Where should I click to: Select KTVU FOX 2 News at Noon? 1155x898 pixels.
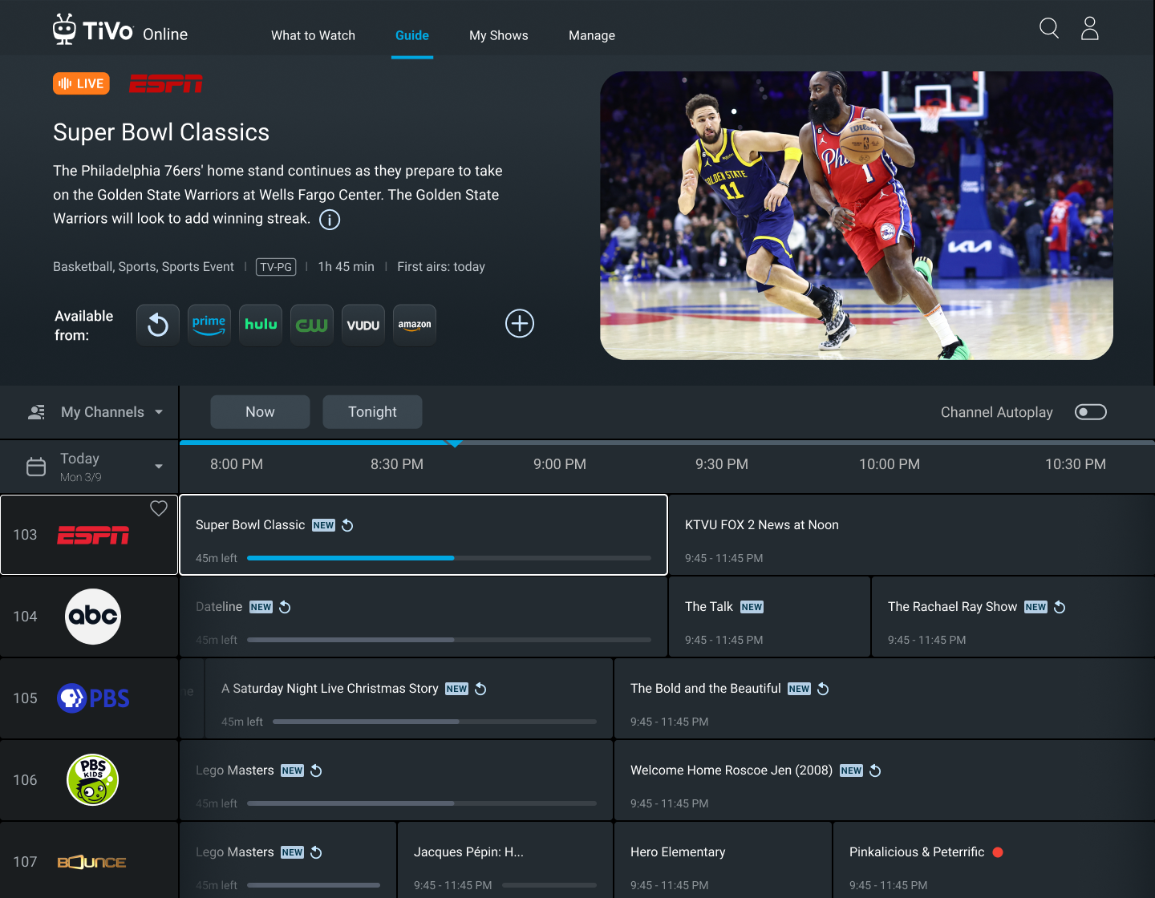pos(911,535)
